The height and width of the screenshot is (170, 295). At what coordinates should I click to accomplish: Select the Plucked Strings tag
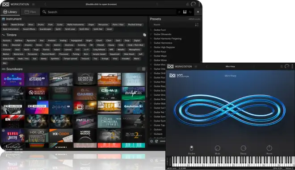135,24
